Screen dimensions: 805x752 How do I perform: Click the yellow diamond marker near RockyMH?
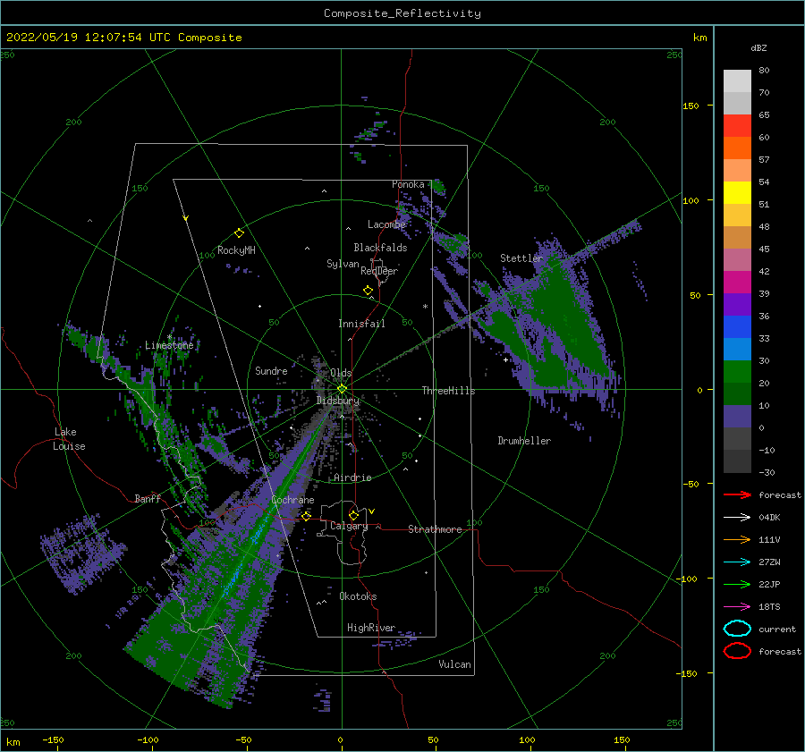point(239,233)
